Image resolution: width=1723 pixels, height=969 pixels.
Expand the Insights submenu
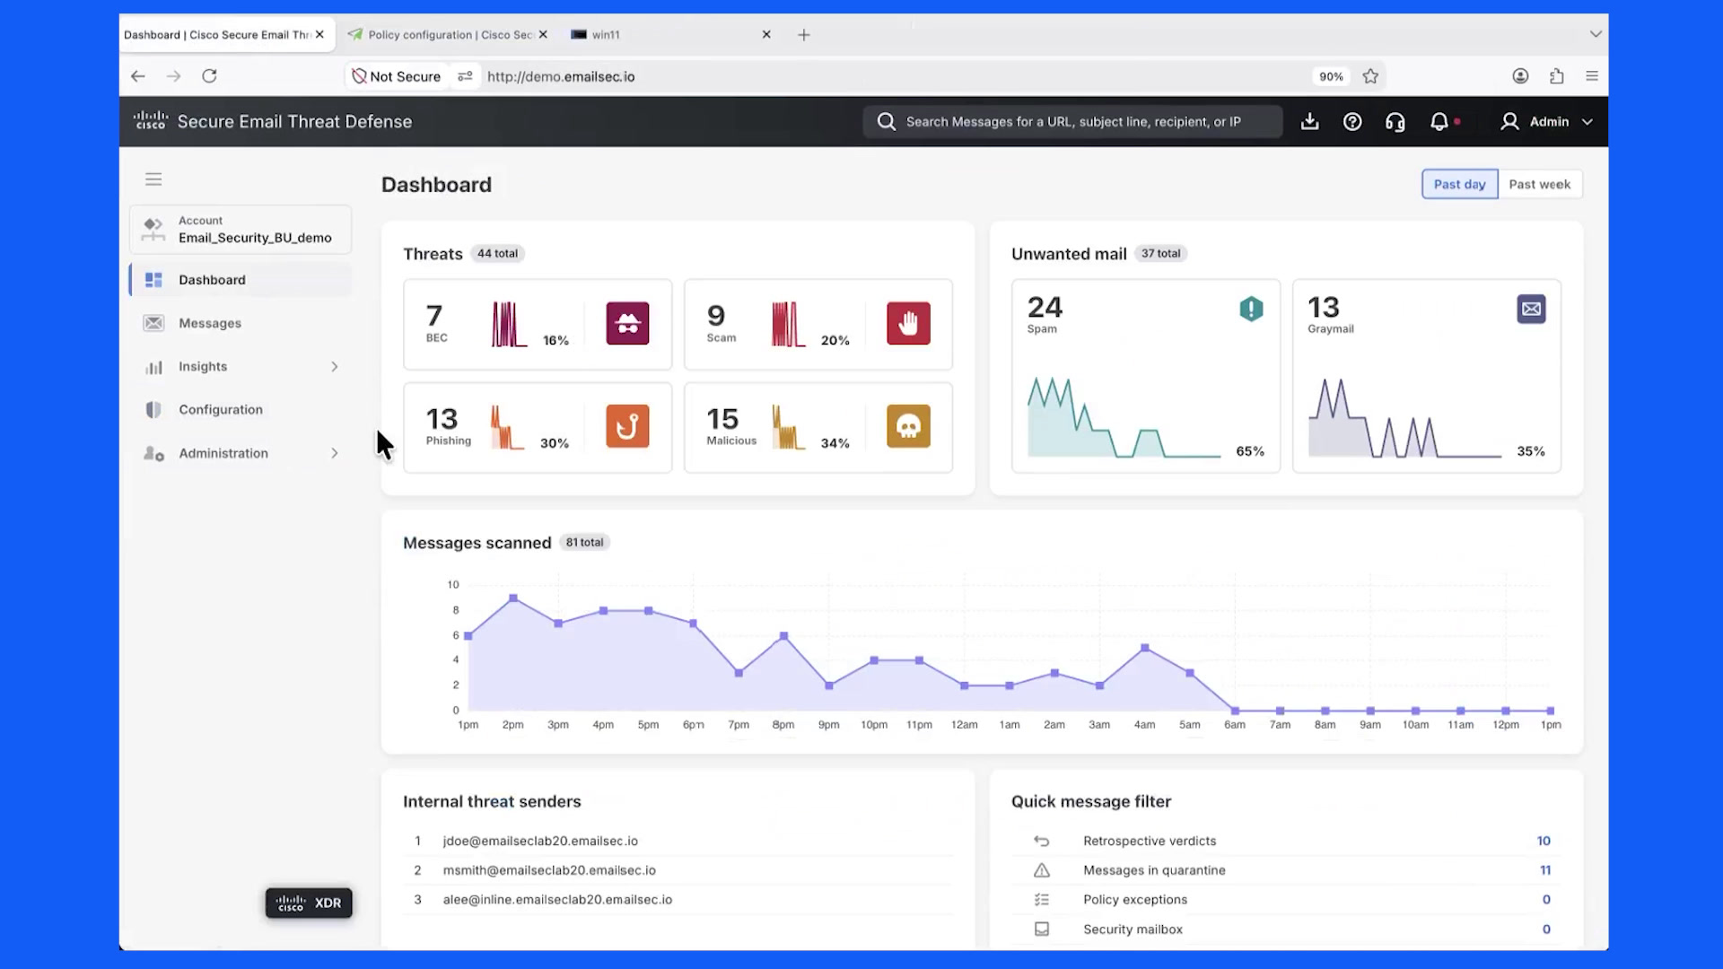[x=334, y=366]
